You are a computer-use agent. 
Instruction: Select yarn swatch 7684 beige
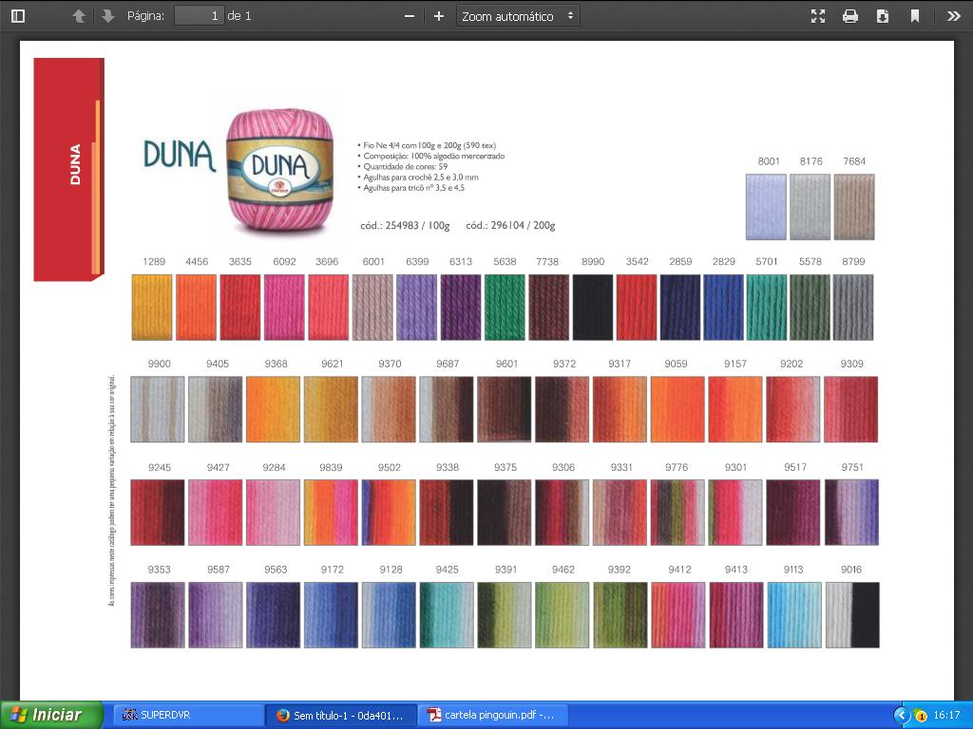854,207
